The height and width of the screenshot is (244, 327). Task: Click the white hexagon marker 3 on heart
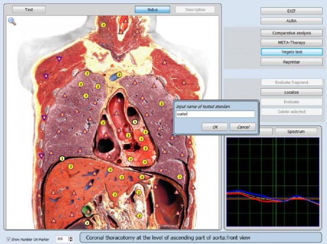[x=135, y=122]
